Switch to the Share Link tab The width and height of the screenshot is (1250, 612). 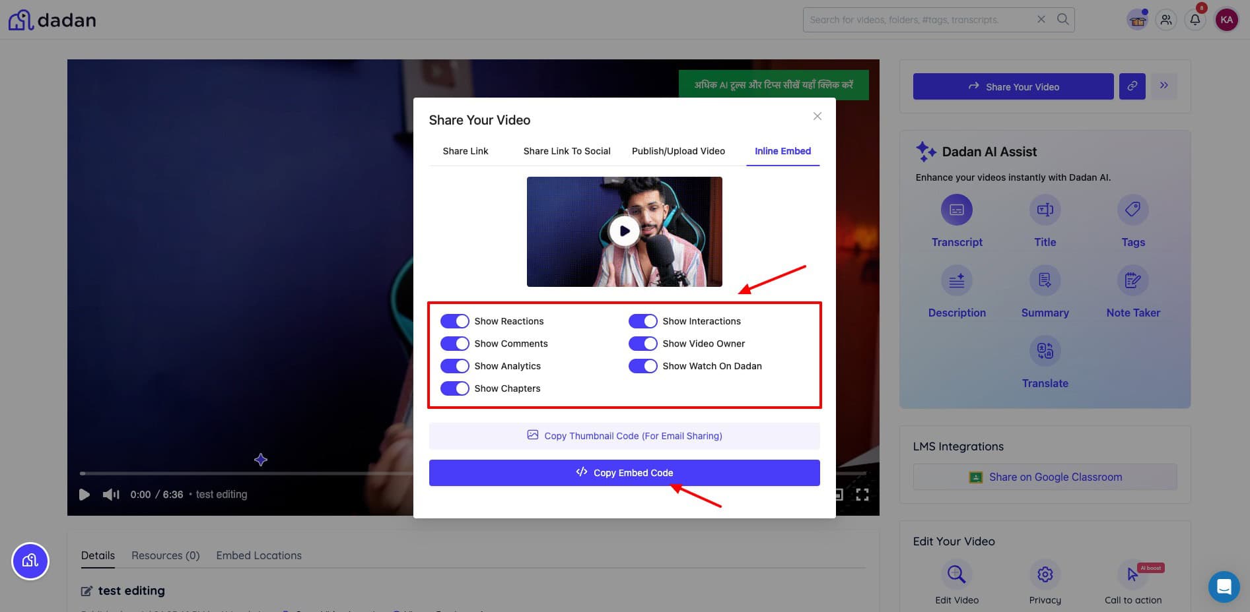465,151
